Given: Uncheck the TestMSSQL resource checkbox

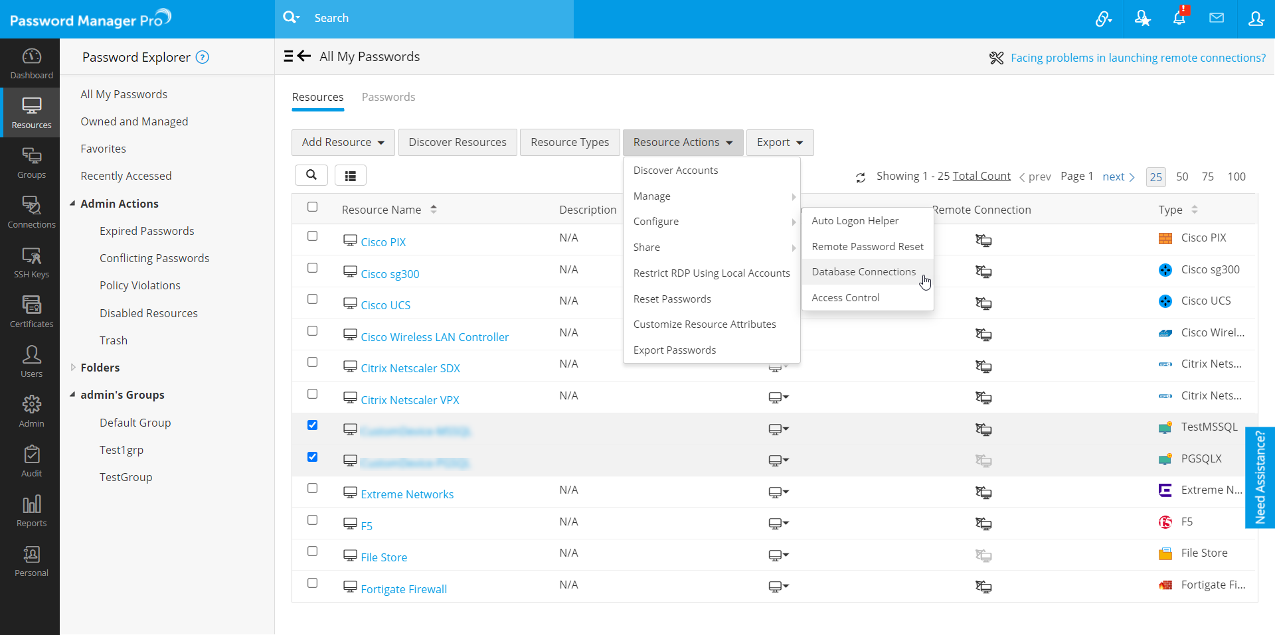Looking at the screenshot, I should 312,425.
